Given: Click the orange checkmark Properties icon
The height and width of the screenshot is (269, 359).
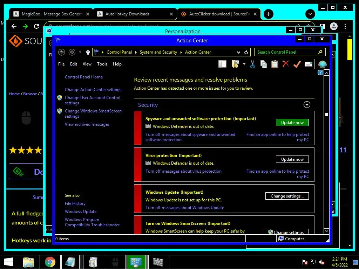Looking at the screenshot, I should [297, 64].
